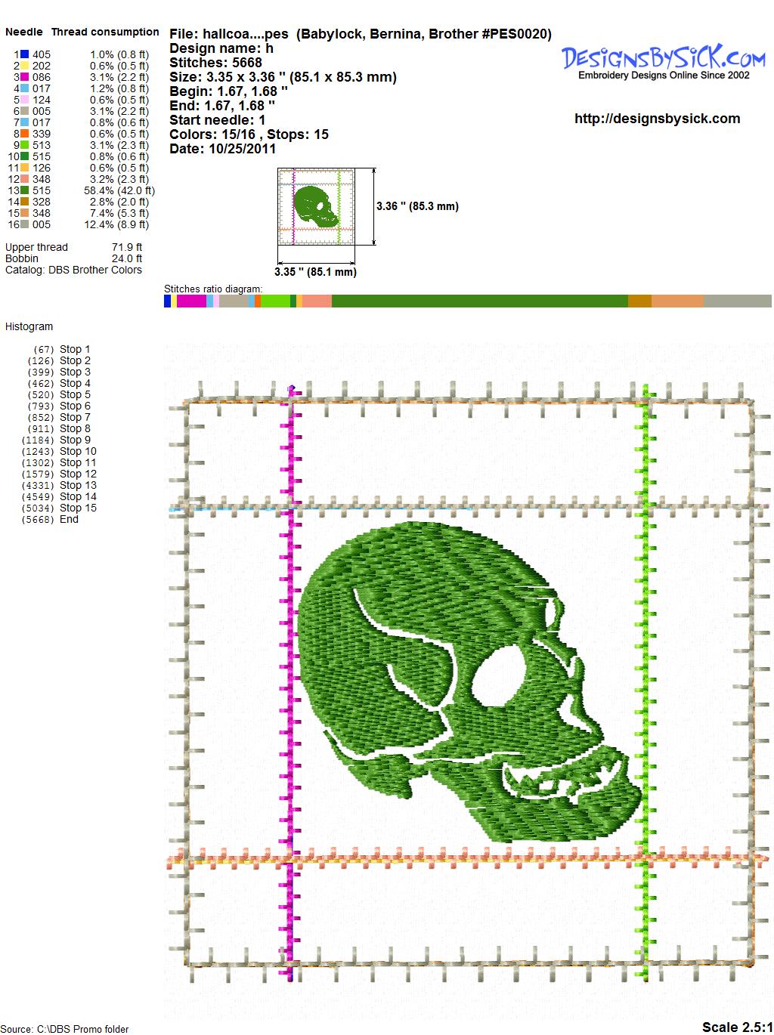This screenshot has height=1035, width=774.
Task: Select Stop 1 in the histogram list
Action: pyautogui.click(x=75, y=349)
